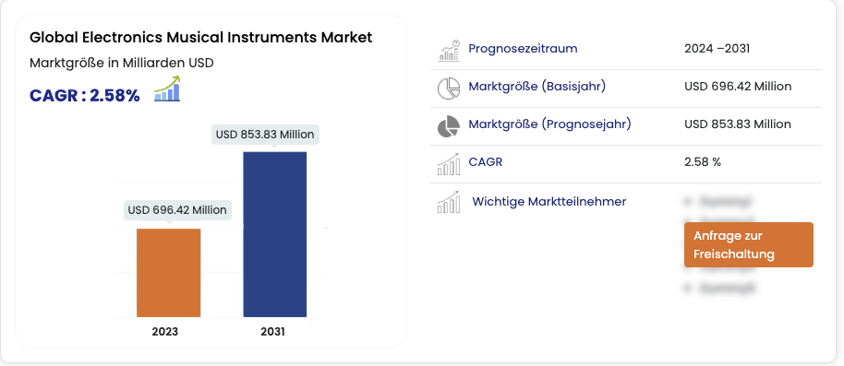The height and width of the screenshot is (366, 844).
Task: Open the Wichtige Marktteilnehmer label
Action: (549, 202)
